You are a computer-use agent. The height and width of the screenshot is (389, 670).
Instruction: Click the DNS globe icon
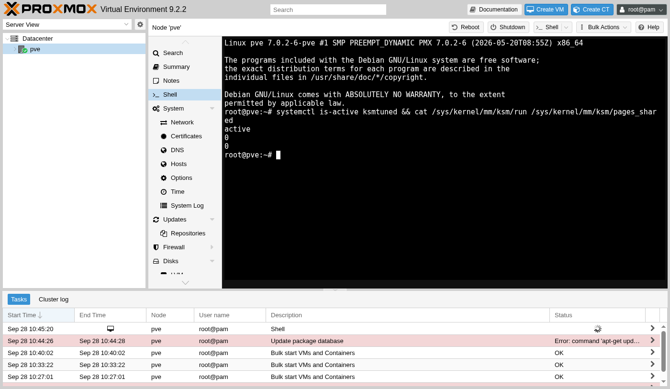pyautogui.click(x=164, y=150)
